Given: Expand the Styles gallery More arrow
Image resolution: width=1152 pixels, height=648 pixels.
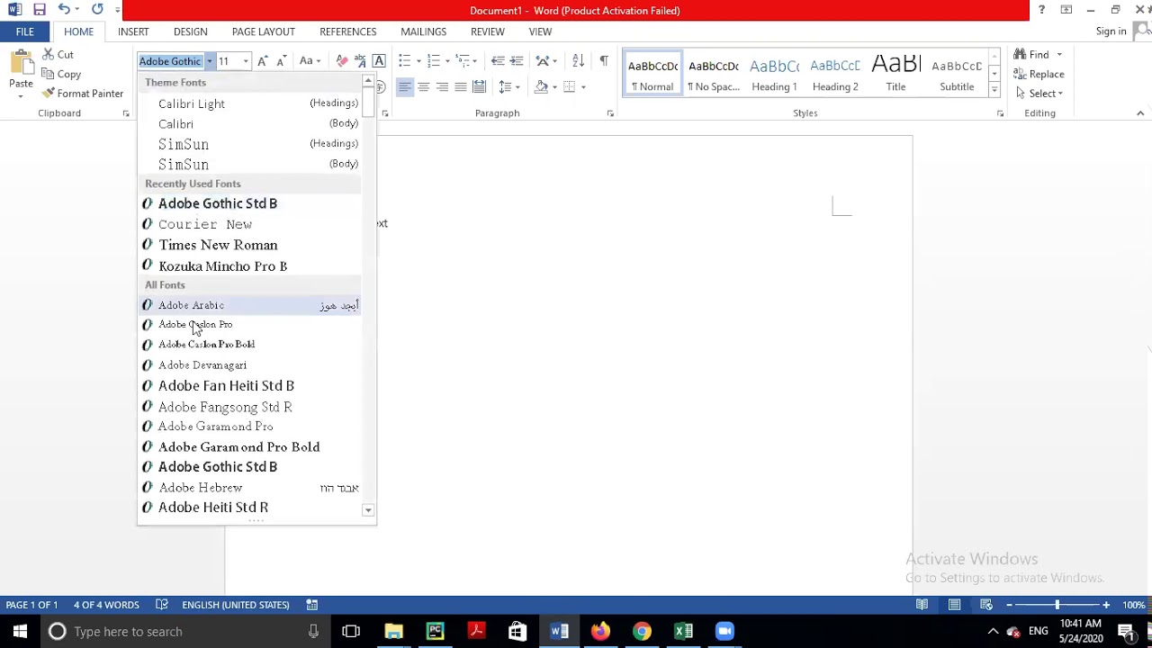Looking at the screenshot, I should [x=994, y=90].
